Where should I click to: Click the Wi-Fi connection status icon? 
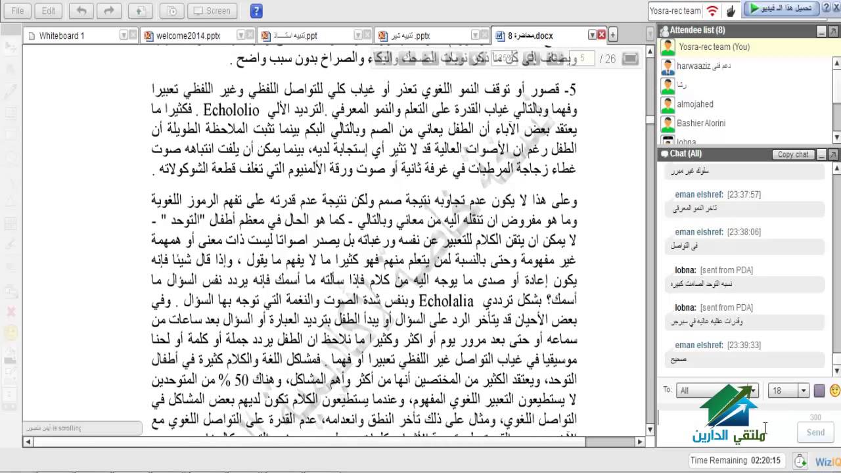pyautogui.click(x=712, y=11)
